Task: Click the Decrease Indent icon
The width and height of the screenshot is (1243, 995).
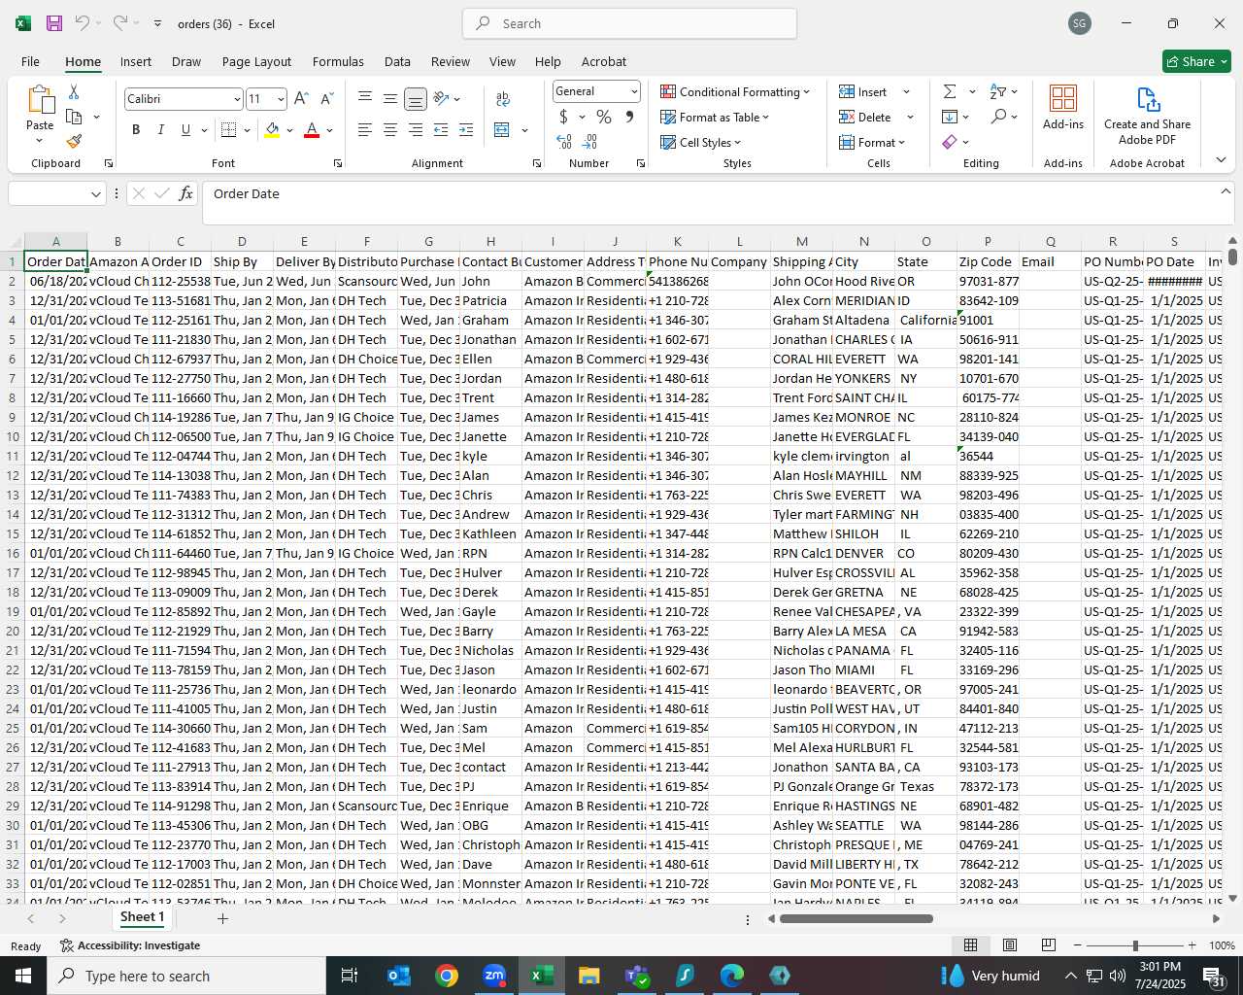Action: [441, 129]
